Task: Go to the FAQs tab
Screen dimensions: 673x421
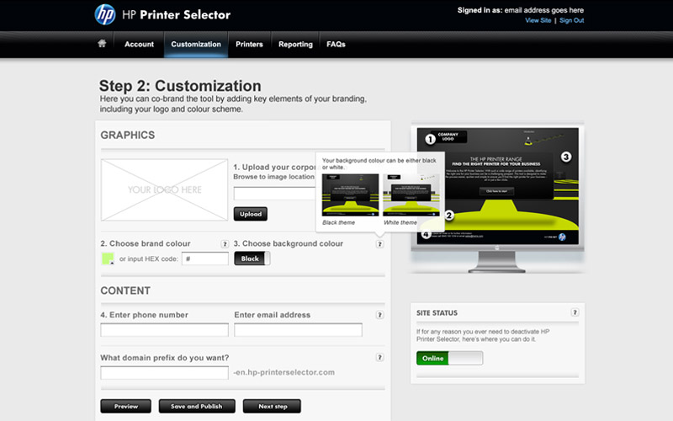Action: click(x=336, y=45)
